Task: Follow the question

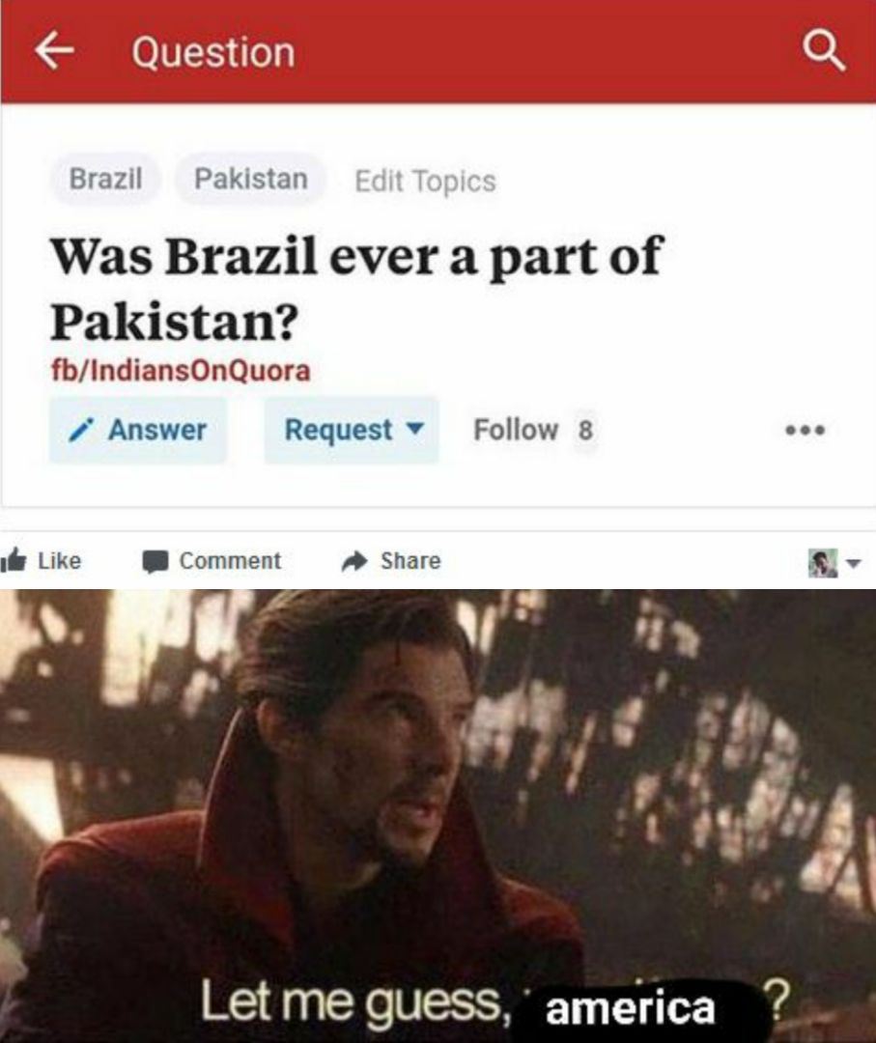Action: [516, 430]
